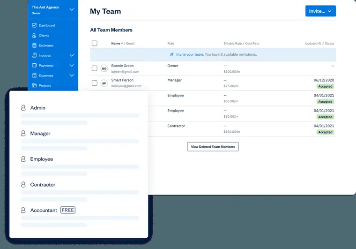The image size is (356, 249).
Task: Open Payments from the sidebar
Action: [x=46, y=66]
